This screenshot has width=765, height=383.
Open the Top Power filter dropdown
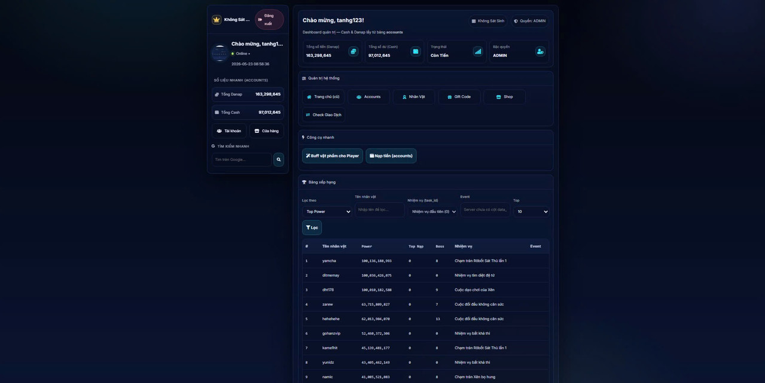click(x=327, y=211)
